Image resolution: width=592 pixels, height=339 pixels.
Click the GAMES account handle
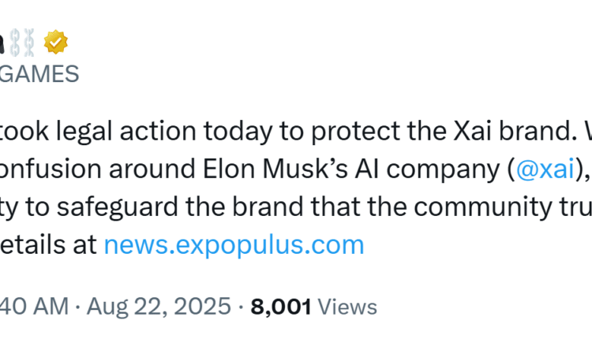[39, 74]
